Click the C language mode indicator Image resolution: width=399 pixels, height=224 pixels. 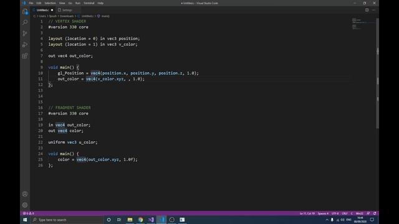(352, 213)
